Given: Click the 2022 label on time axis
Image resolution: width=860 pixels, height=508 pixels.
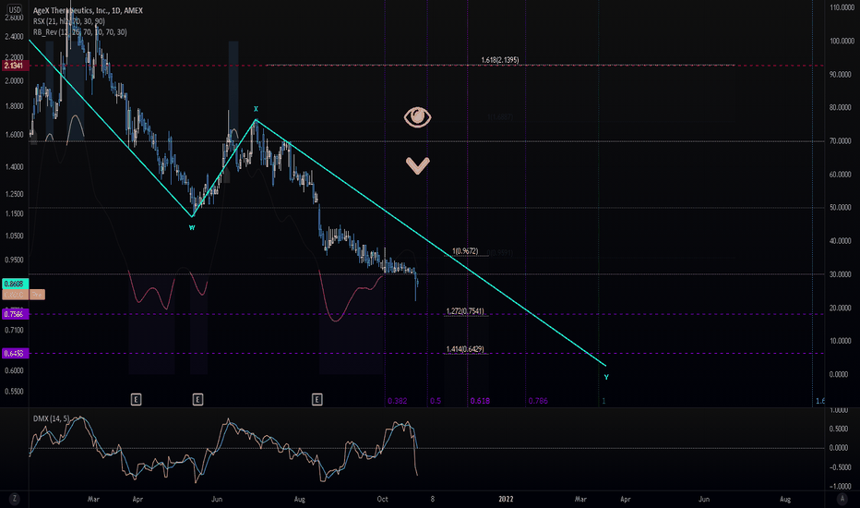Looking at the screenshot, I should pos(506,499).
